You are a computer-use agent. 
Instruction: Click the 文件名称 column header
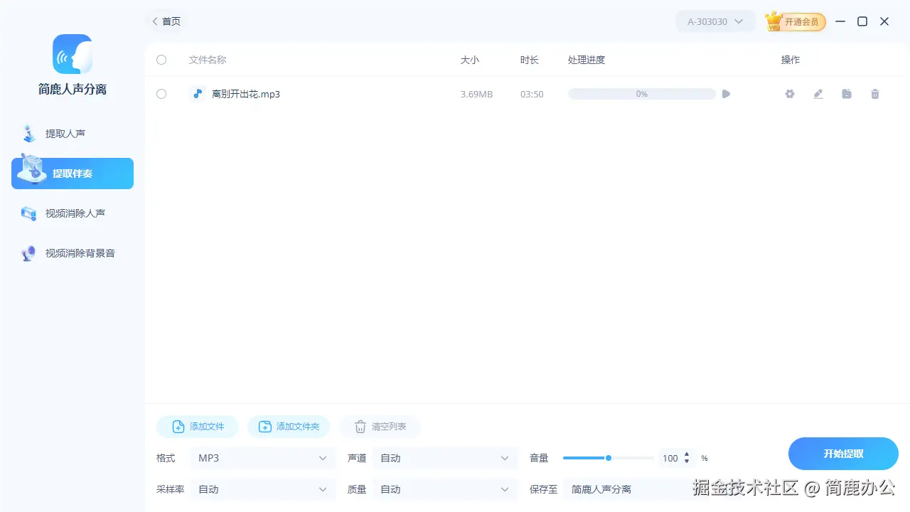[208, 60]
